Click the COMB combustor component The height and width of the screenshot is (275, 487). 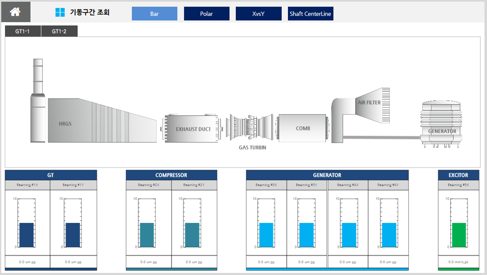coord(303,128)
